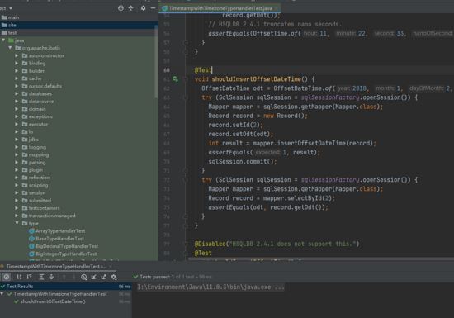The height and width of the screenshot is (318, 454).
Task: Click the import tests icon in the run toolbar
Action: click(x=94, y=277)
